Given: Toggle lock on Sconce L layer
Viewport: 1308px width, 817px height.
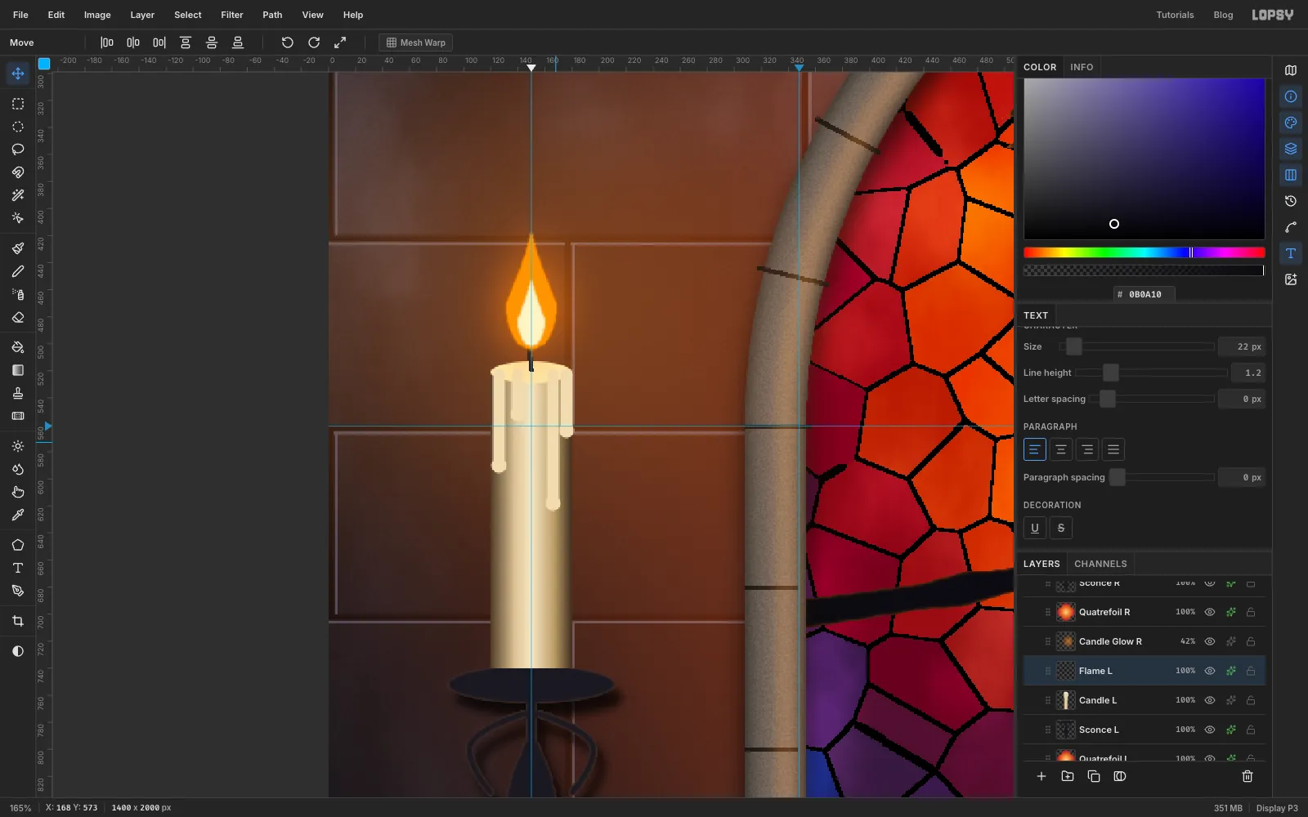Looking at the screenshot, I should point(1251,730).
